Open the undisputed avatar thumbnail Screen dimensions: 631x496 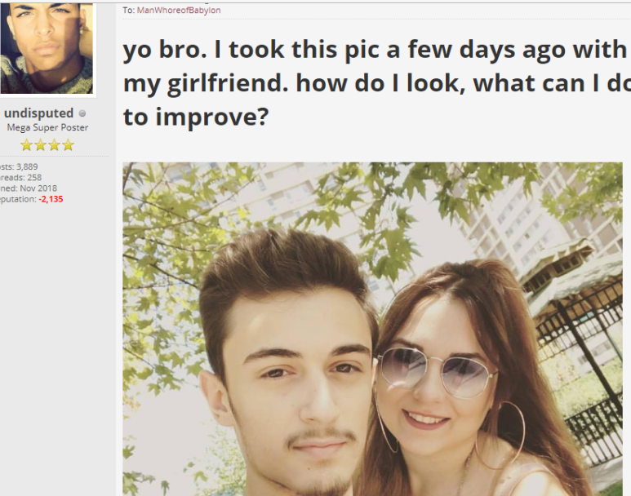point(47,48)
